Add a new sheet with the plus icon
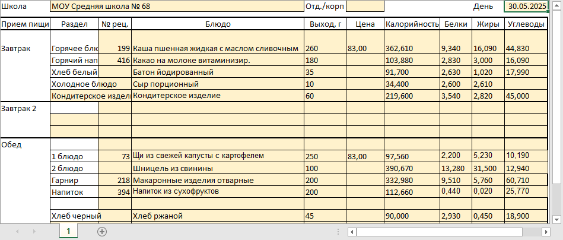This screenshot has height=240, width=563. 102,232
